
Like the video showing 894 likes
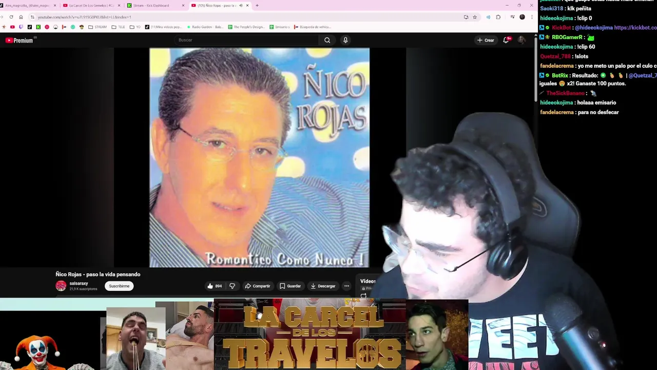pos(215,286)
